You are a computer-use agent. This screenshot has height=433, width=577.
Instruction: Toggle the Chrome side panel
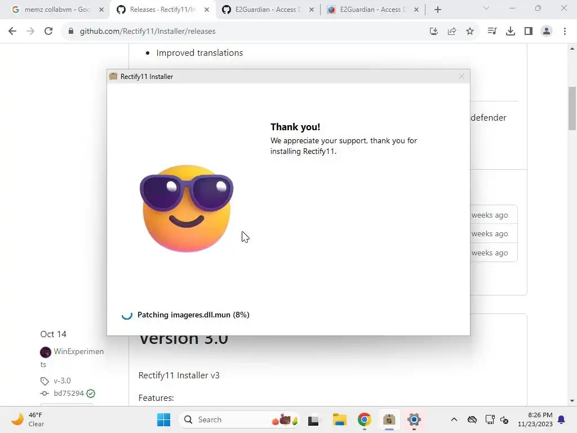[529, 32]
